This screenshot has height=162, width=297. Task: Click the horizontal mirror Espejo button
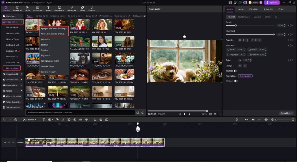pyautogui.click(x=240, y=66)
